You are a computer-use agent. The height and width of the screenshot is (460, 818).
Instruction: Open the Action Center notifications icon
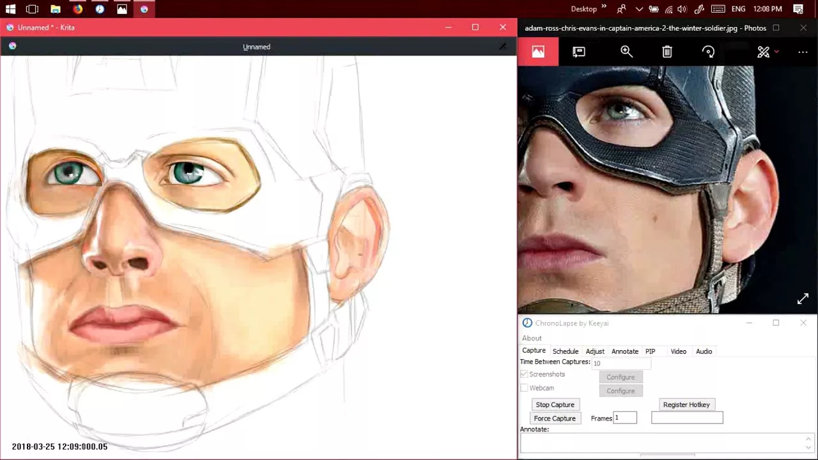(x=798, y=9)
